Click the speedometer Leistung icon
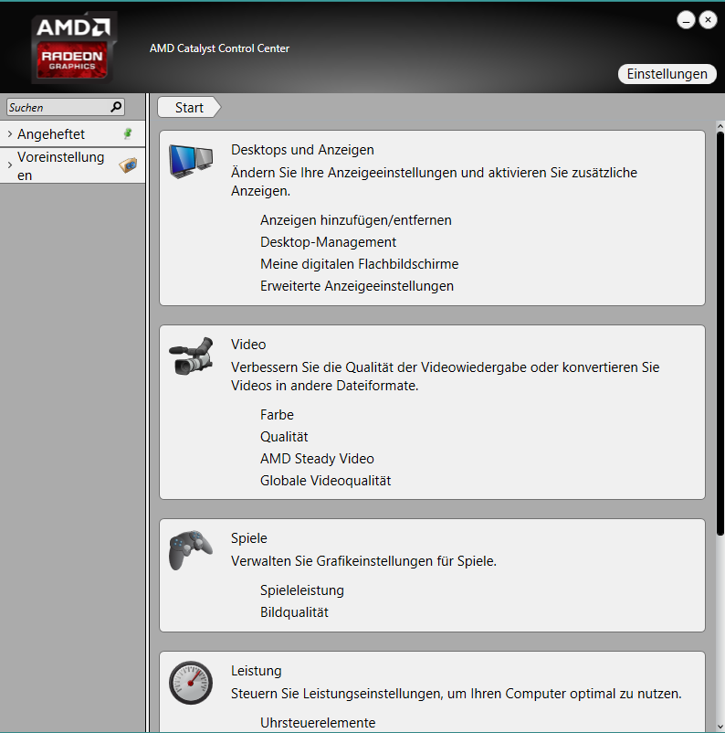Viewport: 725px width, 733px height. pos(191,683)
